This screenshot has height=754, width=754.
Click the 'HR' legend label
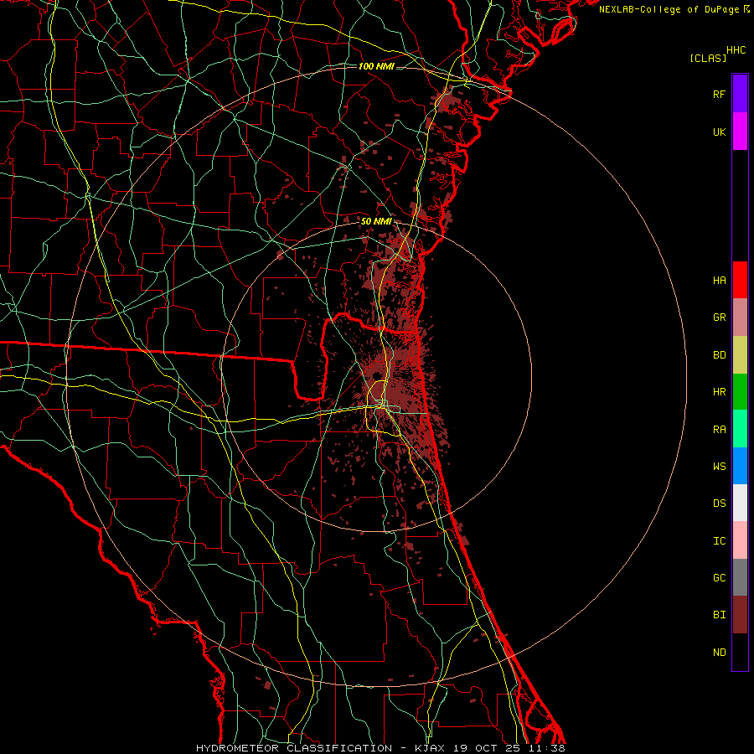(719, 392)
